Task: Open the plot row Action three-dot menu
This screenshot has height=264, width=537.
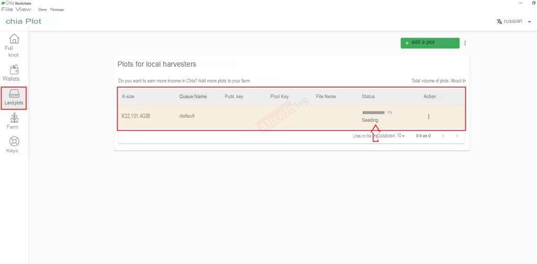Action: pos(428,117)
